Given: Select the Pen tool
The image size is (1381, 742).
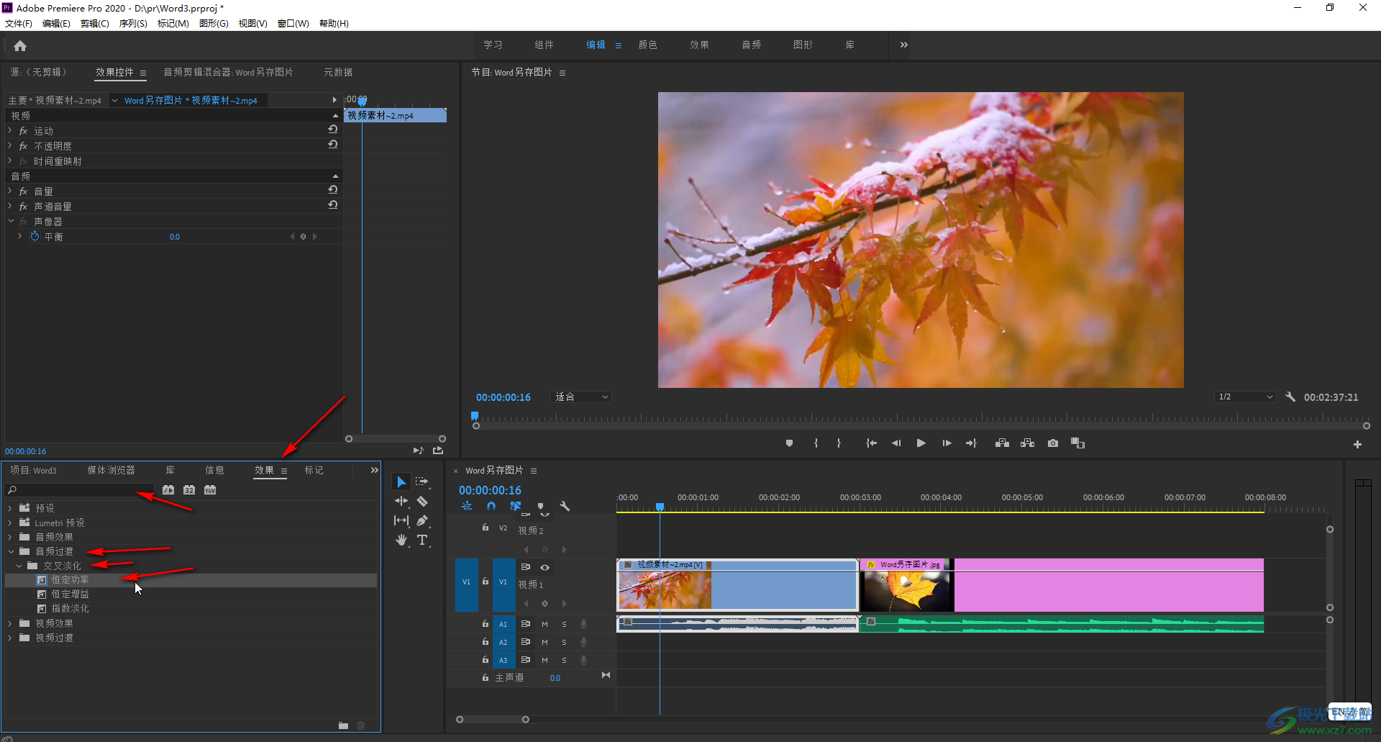Looking at the screenshot, I should (x=422, y=520).
